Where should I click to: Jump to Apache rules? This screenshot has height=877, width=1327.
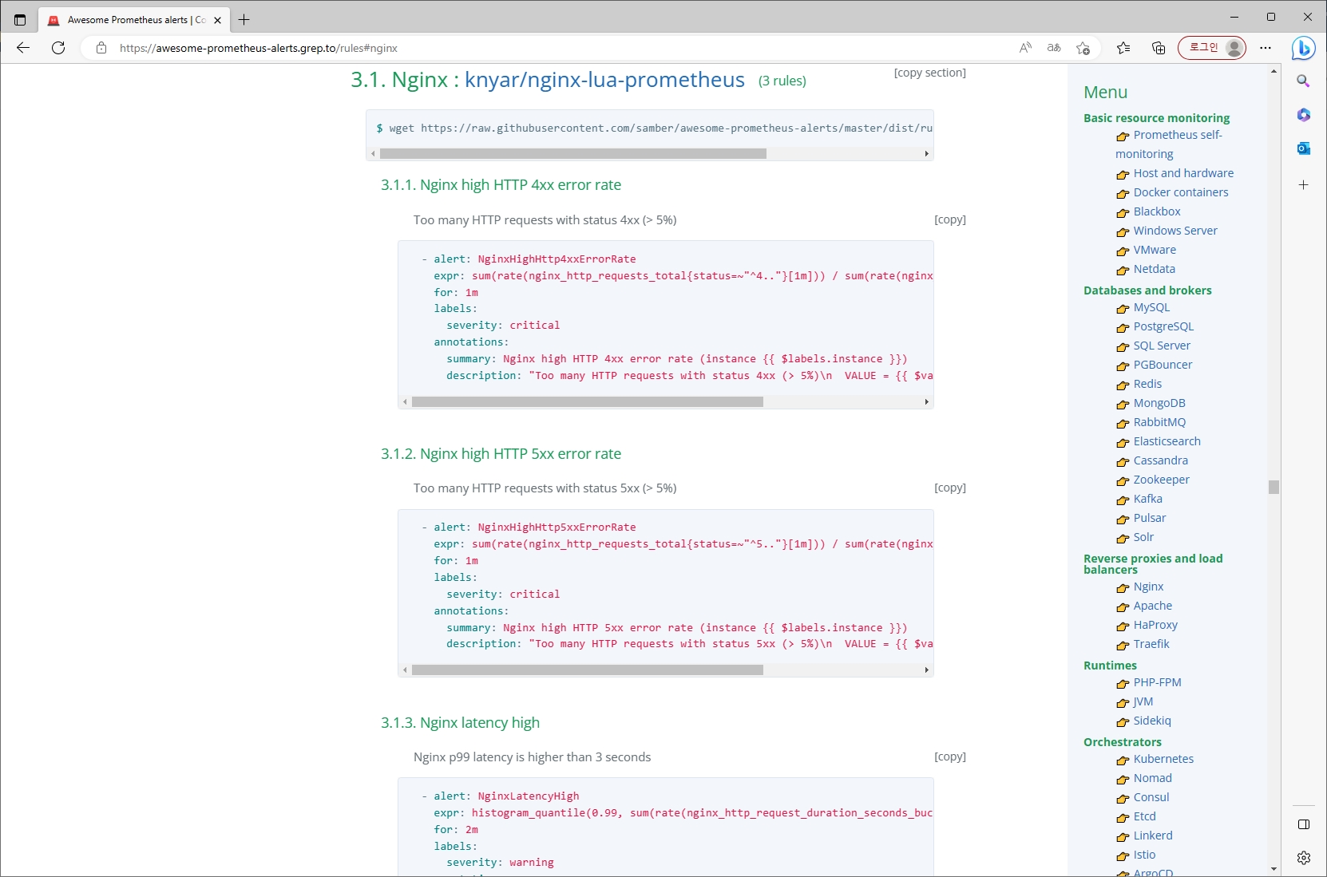pos(1153,606)
